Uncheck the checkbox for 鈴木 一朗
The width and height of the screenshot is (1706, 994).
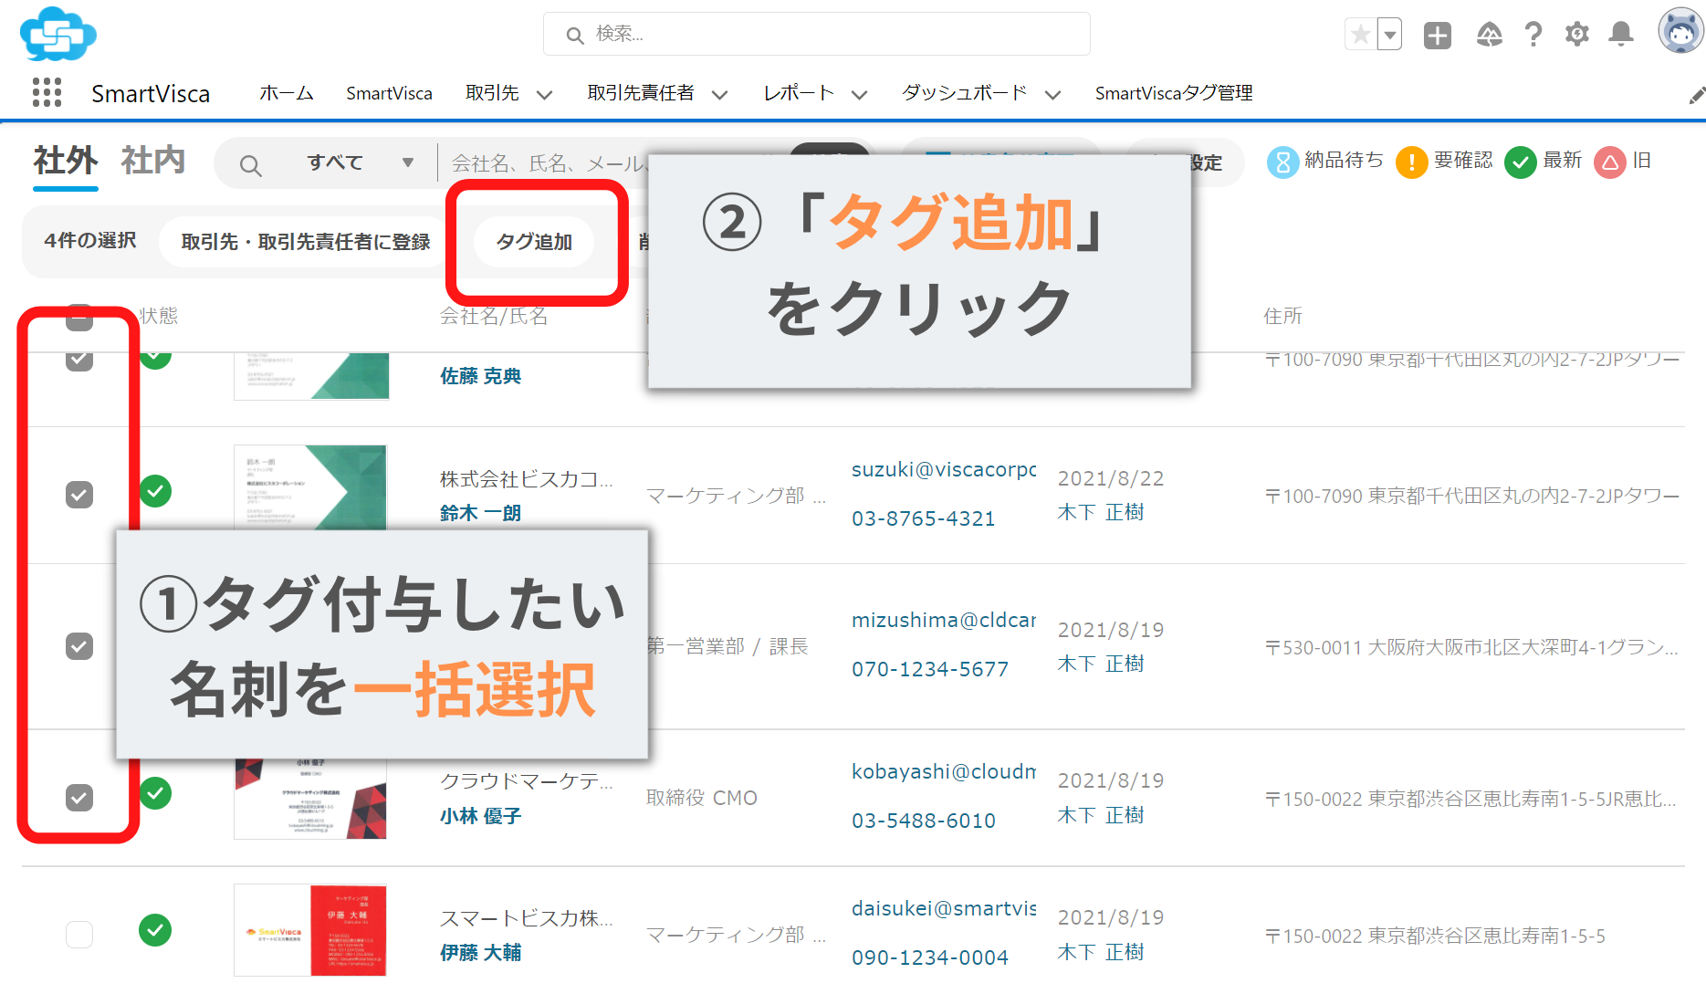coord(79,495)
